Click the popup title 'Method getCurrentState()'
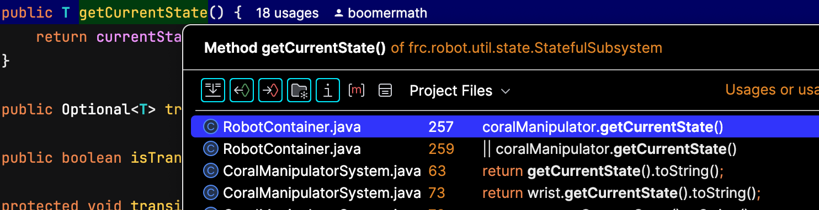This screenshot has height=210, width=819. [295, 48]
